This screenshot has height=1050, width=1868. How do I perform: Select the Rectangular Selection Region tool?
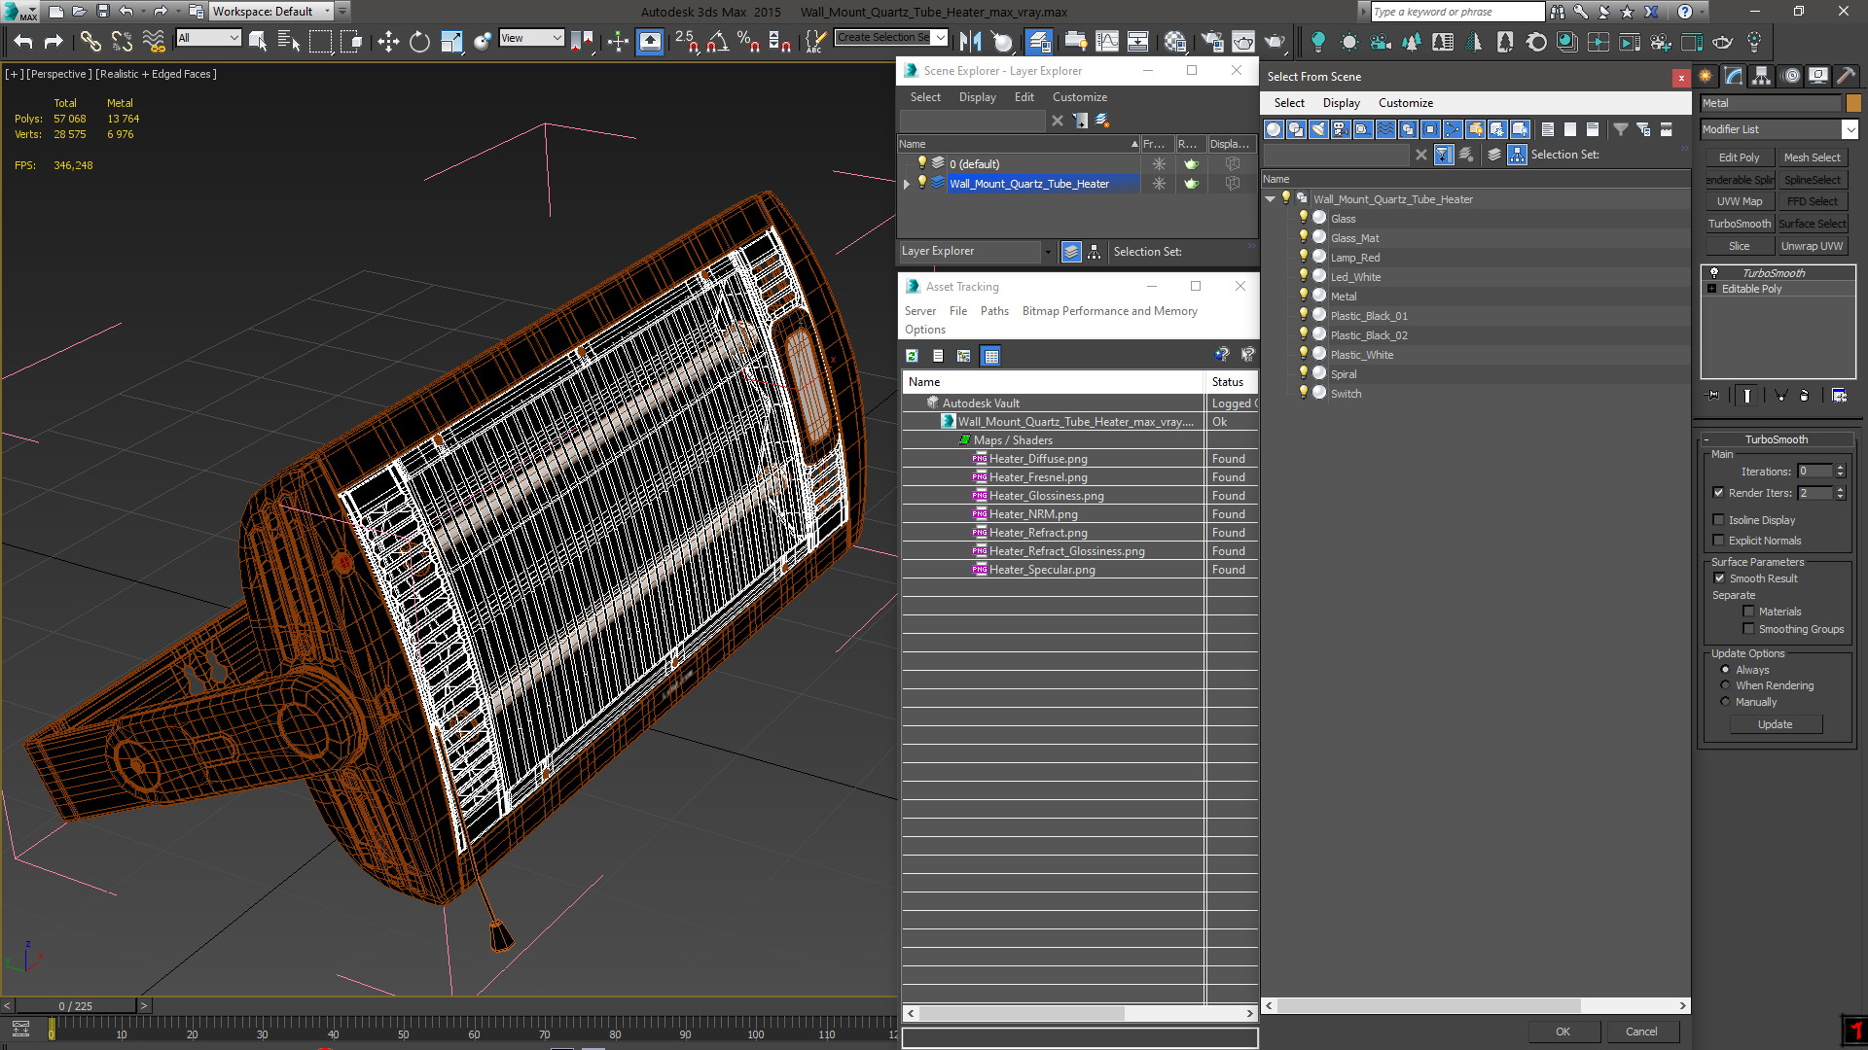(320, 41)
